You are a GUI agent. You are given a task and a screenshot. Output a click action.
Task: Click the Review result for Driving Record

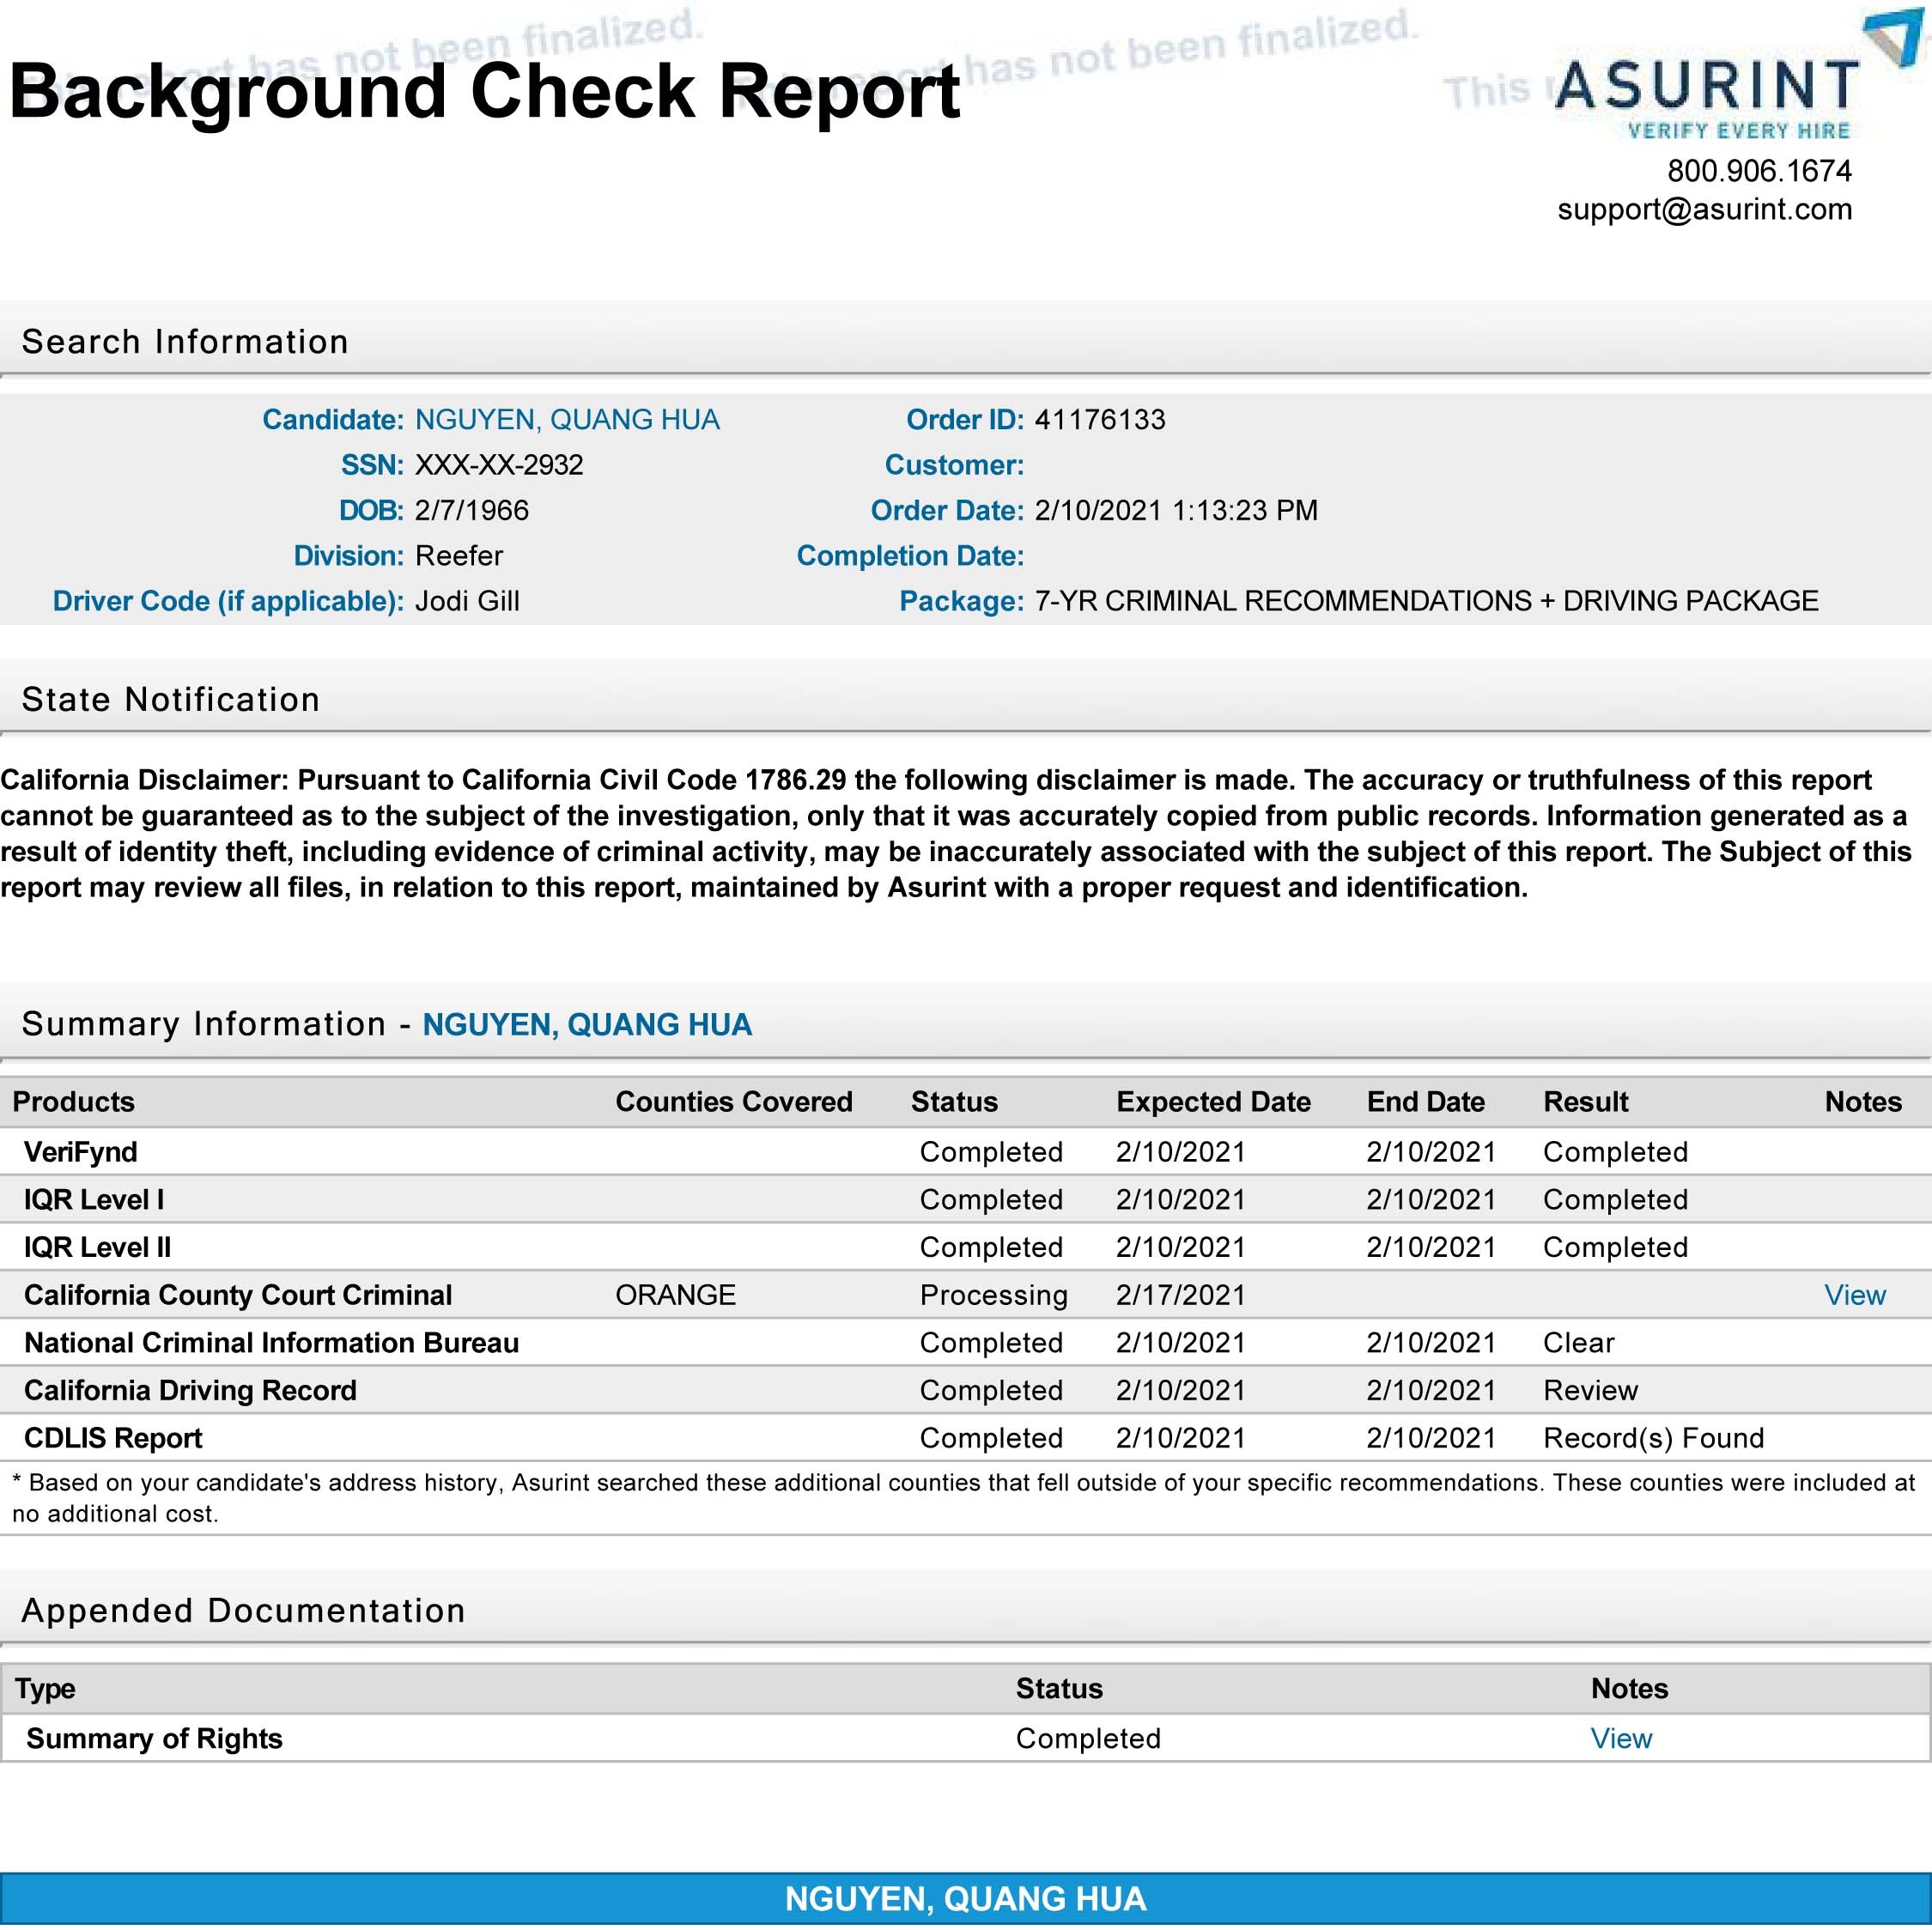[x=1590, y=1390]
